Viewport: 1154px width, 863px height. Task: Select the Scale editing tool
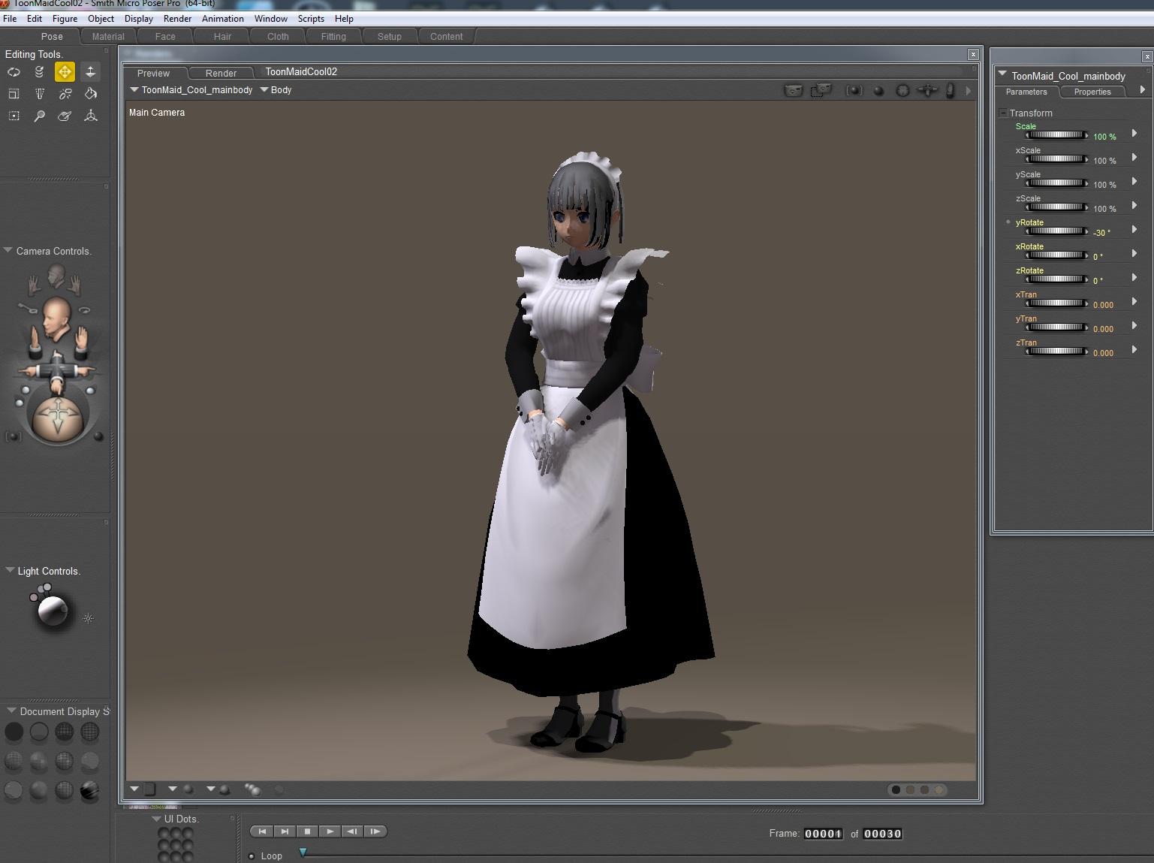tap(14, 94)
